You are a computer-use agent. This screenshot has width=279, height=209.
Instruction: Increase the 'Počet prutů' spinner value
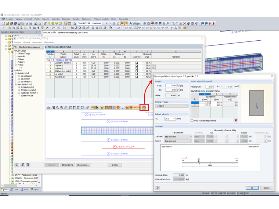pos(212,86)
